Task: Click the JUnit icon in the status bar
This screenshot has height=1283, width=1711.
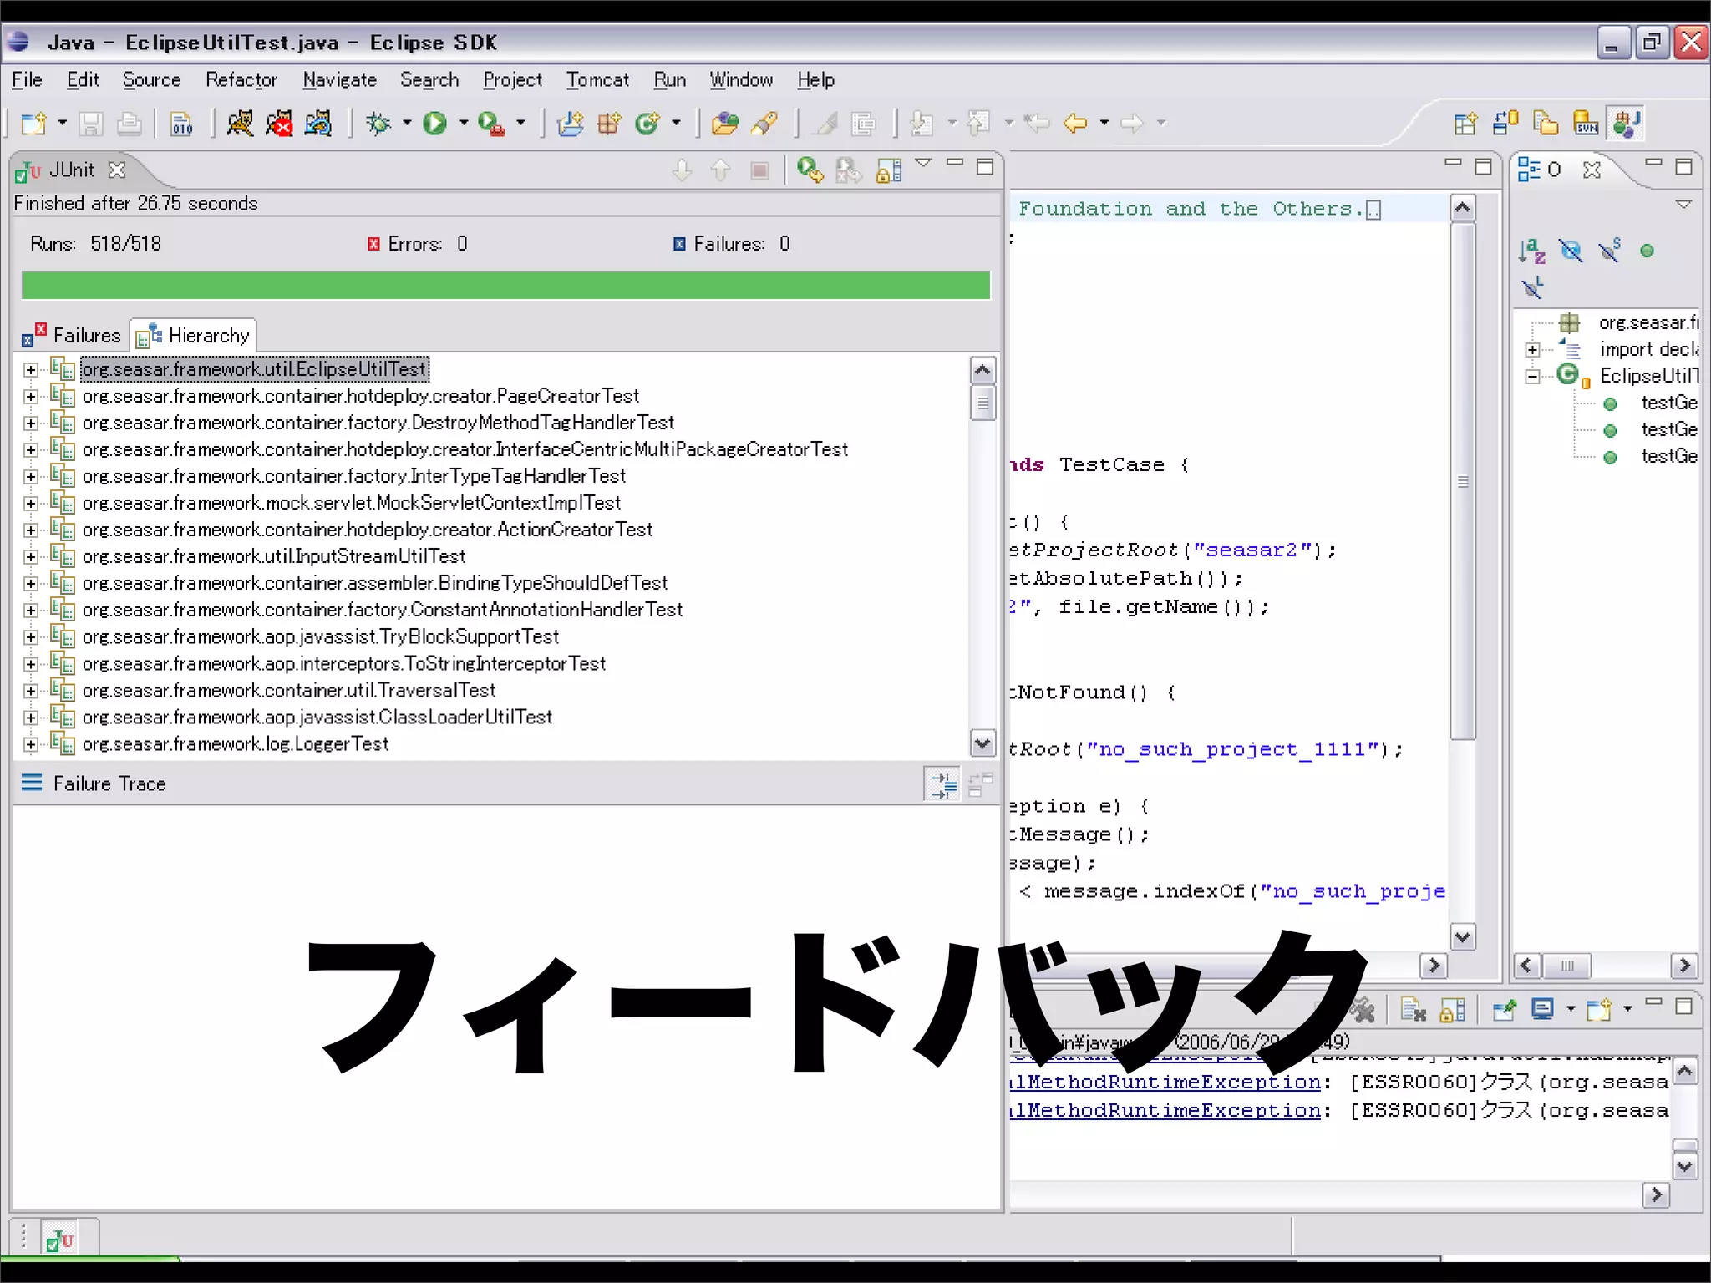Action: pos(58,1239)
